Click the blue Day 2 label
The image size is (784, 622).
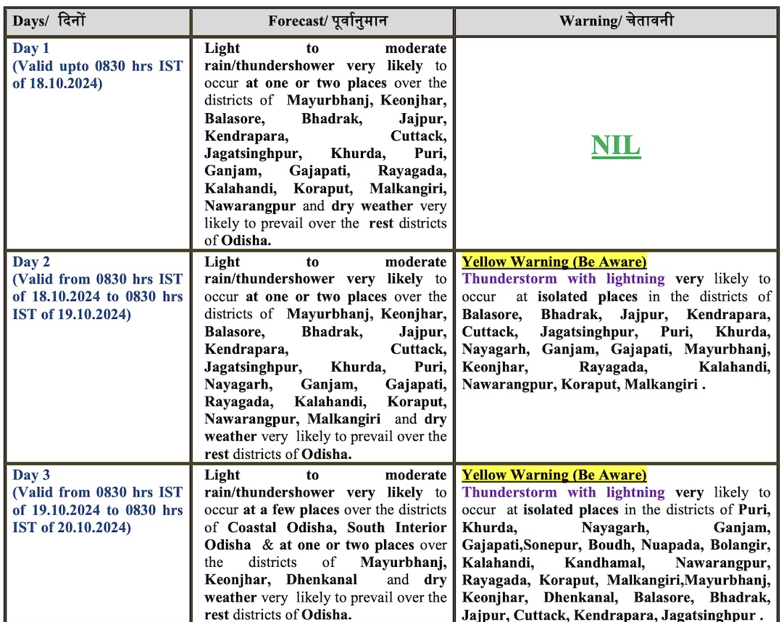[31, 262]
